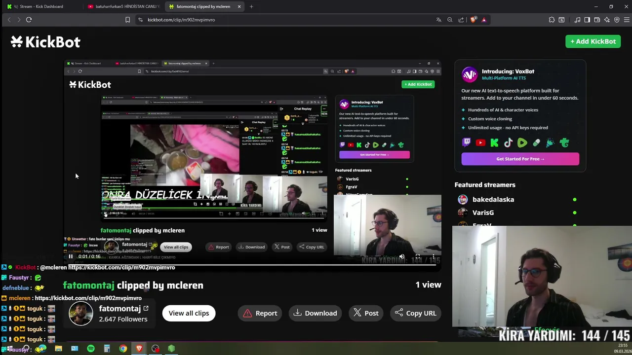This screenshot has height=355, width=632.
Task: Open Brave Shields lion icon
Action: click(473, 20)
